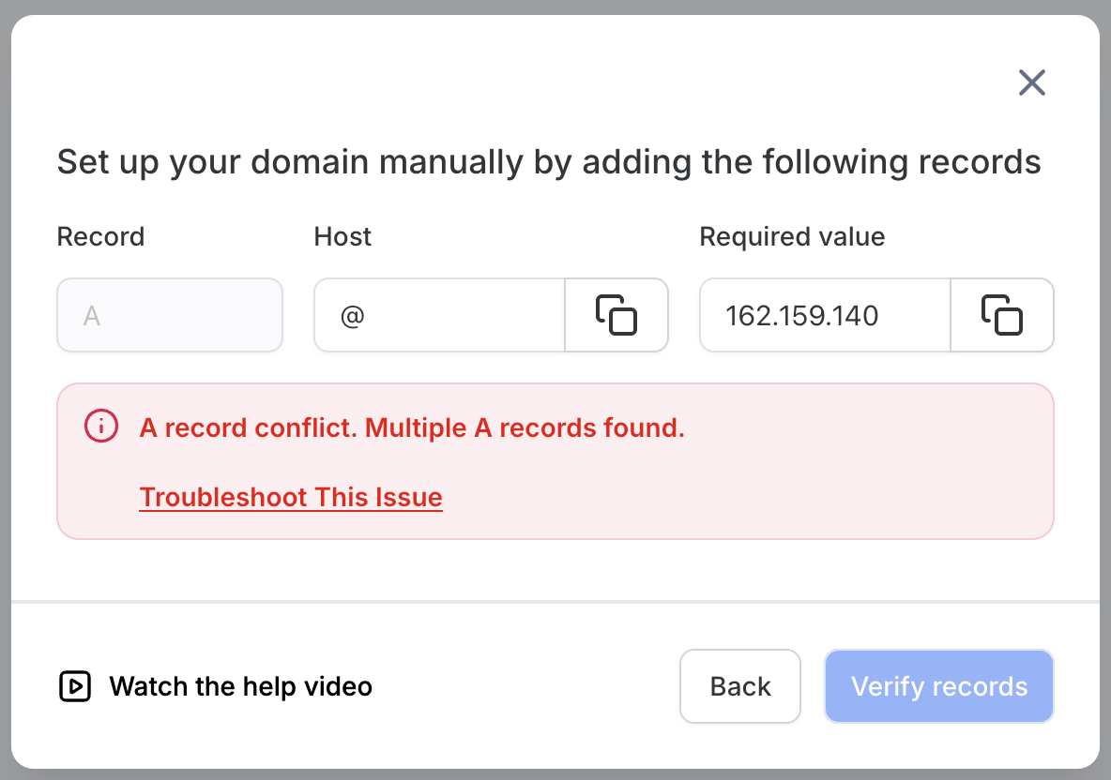Click the Required value field showing 162.159.140
Image resolution: width=1111 pixels, height=780 pixels.
(826, 315)
